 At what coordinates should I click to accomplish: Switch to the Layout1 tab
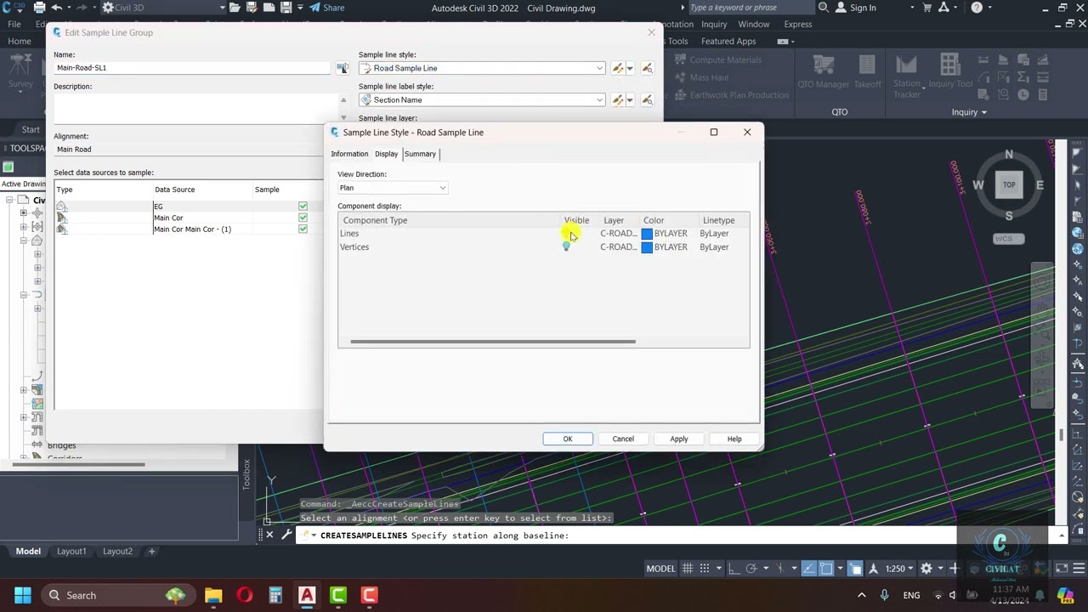pyautogui.click(x=71, y=551)
